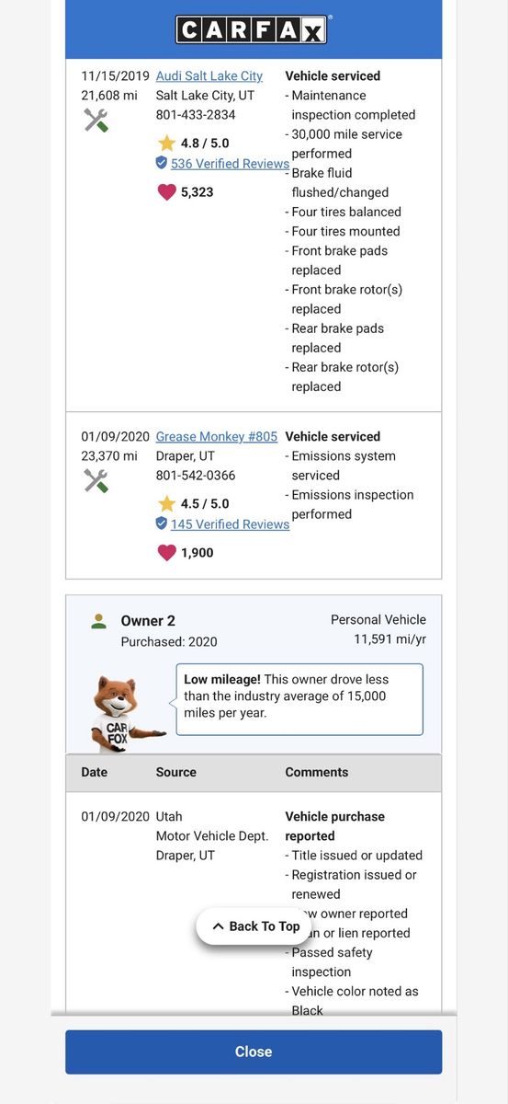This screenshot has height=1104, width=508.
Task: Open Audi Salt Lake City link
Action: tap(209, 76)
